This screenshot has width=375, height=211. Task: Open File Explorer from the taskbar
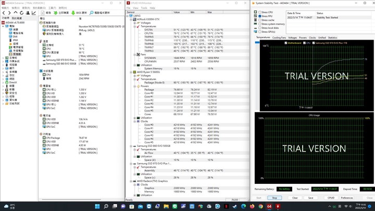[166, 206]
